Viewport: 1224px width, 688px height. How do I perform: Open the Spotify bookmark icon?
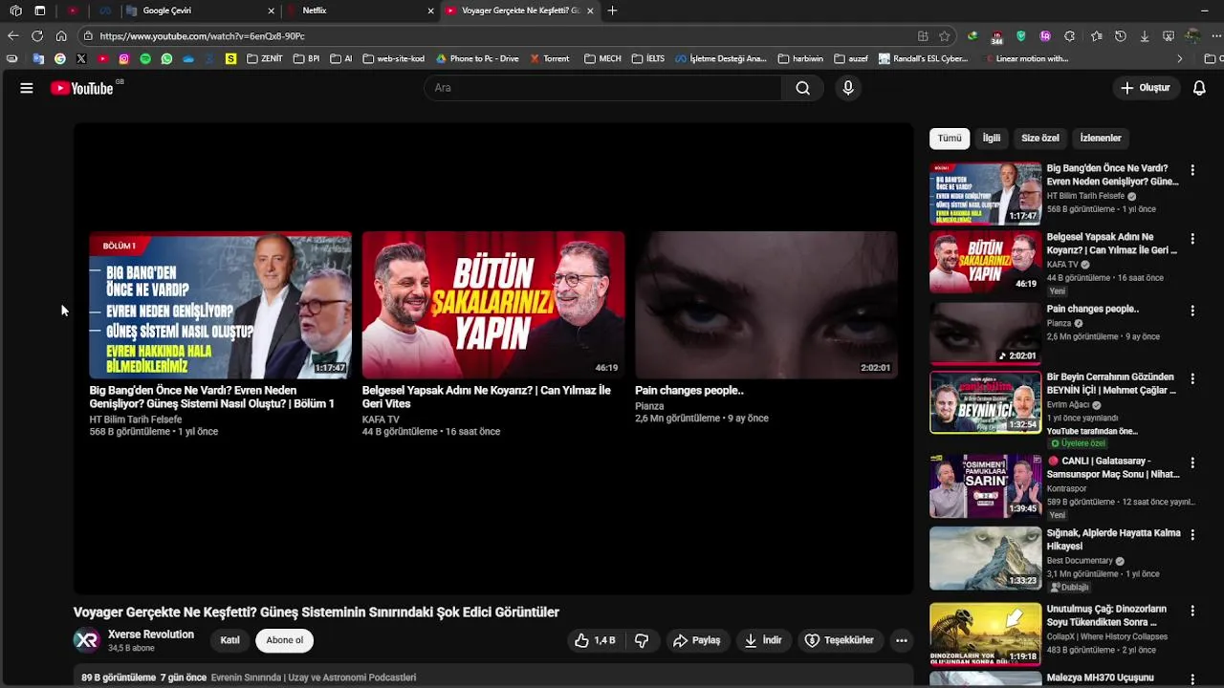click(145, 58)
